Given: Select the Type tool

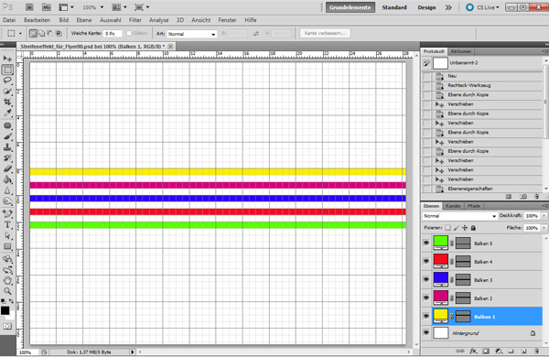Looking at the screenshot, I should coord(7,225).
